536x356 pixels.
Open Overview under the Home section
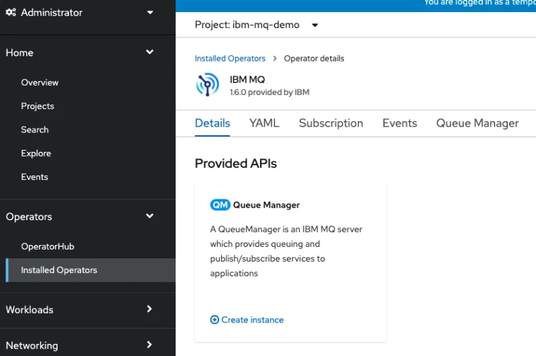(40, 82)
